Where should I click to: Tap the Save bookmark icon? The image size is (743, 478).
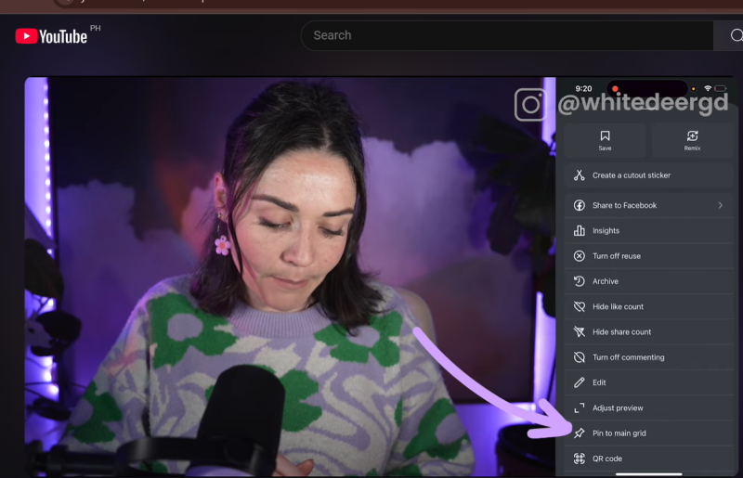tap(605, 136)
